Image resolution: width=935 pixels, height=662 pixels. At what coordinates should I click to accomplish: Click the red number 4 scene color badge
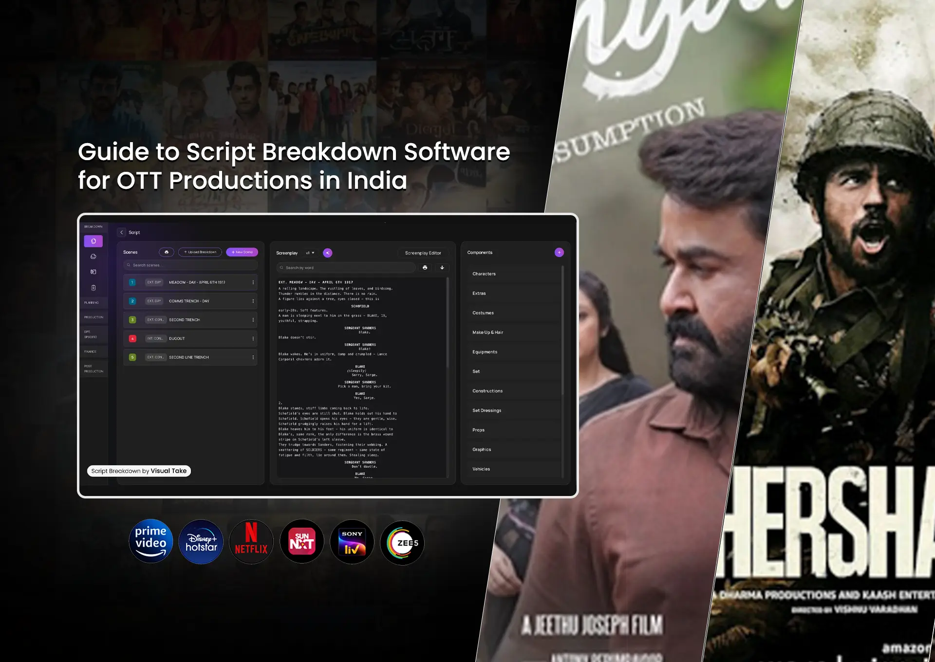(x=132, y=339)
